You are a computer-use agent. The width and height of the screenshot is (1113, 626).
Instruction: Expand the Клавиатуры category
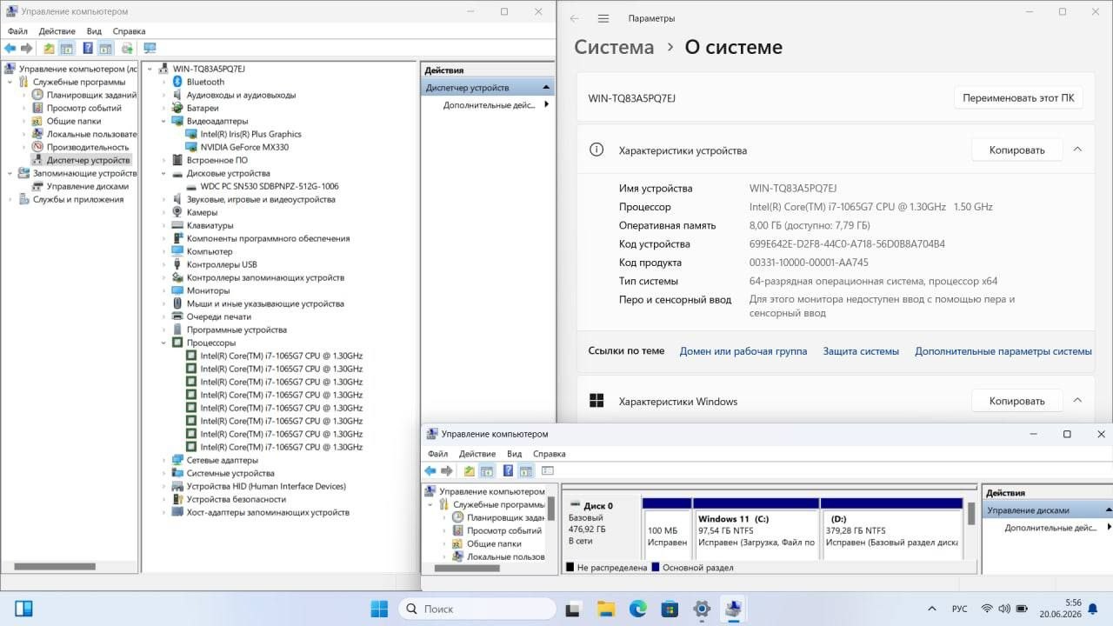163,225
